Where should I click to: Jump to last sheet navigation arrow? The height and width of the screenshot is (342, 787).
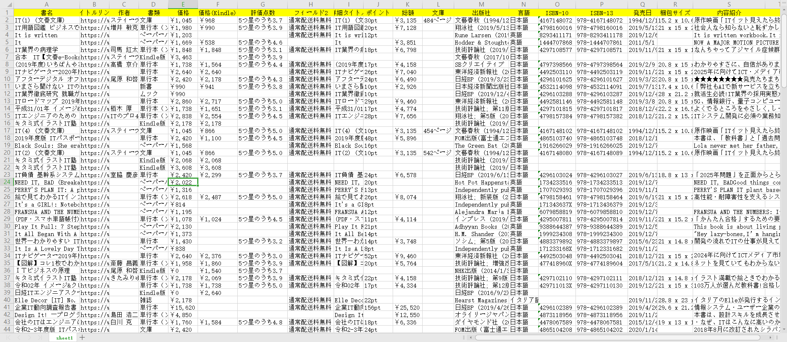(40, 337)
